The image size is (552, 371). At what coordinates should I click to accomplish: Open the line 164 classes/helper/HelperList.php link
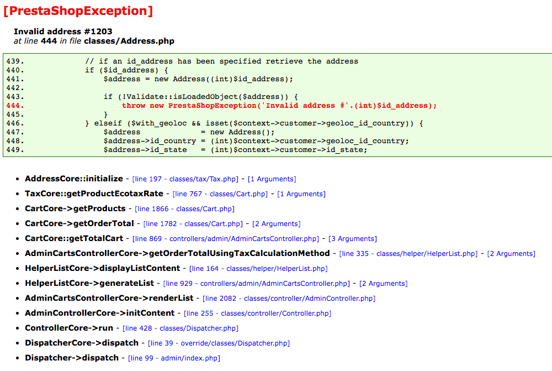coord(258,268)
